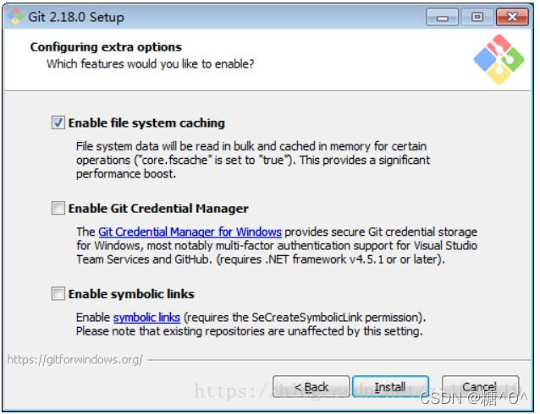The width and height of the screenshot is (540, 414).
Task: Enable the Git Credential Manager checkbox
Action: (58, 208)
